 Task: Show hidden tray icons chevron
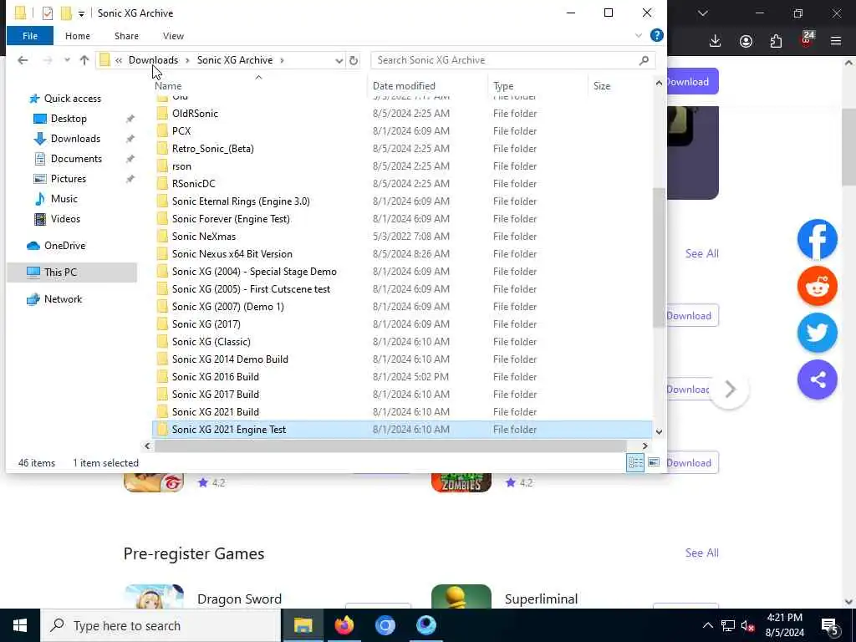tap(707, 625)
